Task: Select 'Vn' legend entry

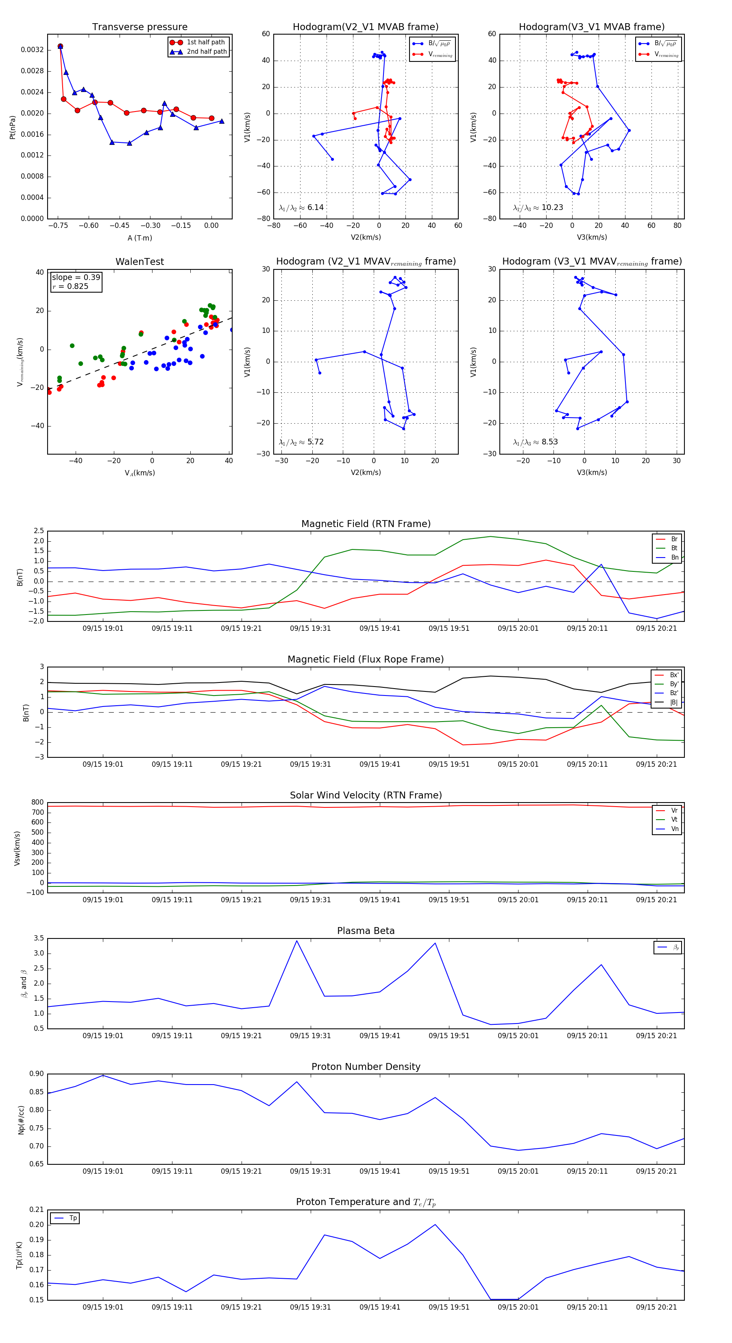Action: pos(667,829)
